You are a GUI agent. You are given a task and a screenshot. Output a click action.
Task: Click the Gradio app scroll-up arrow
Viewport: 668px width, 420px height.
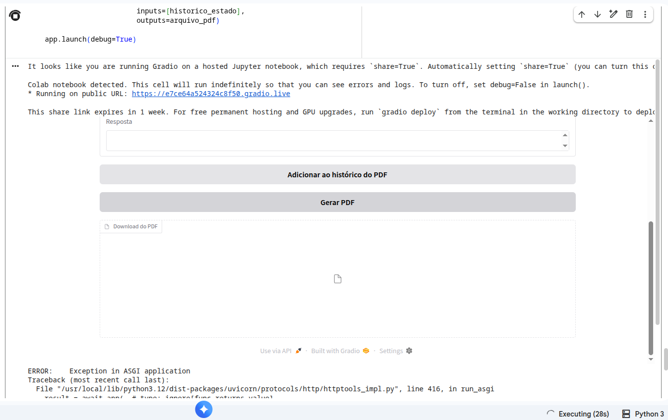[x=651, y=122]
